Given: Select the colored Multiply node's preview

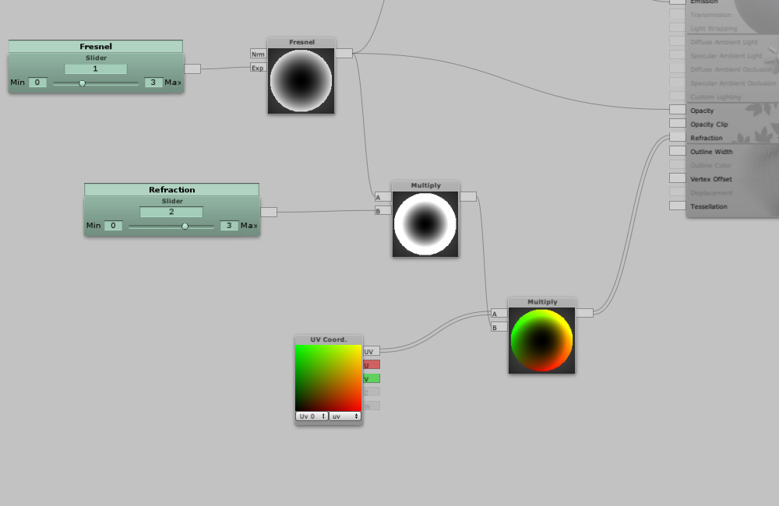Looking at the screenshot, I should (541, 340).
